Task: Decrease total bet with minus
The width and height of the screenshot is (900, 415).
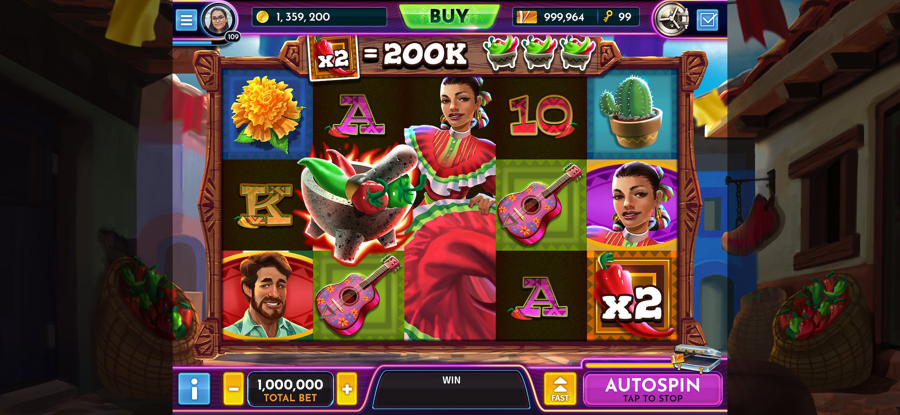Action: click(233, 389)
